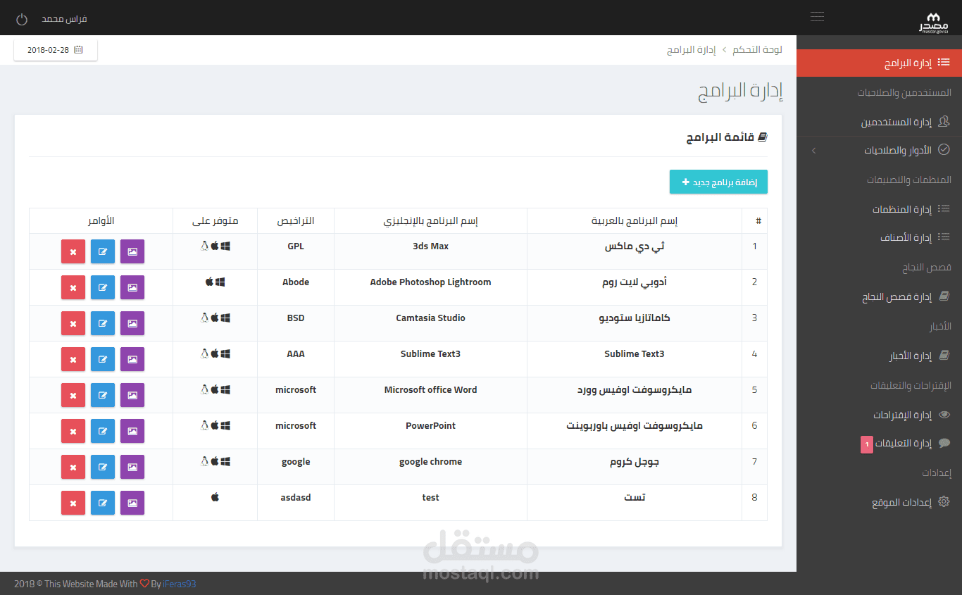Go to لوحة التحكم breadcrumb
This screenshot has height=595, width=962.
click(x=757, y=50)
